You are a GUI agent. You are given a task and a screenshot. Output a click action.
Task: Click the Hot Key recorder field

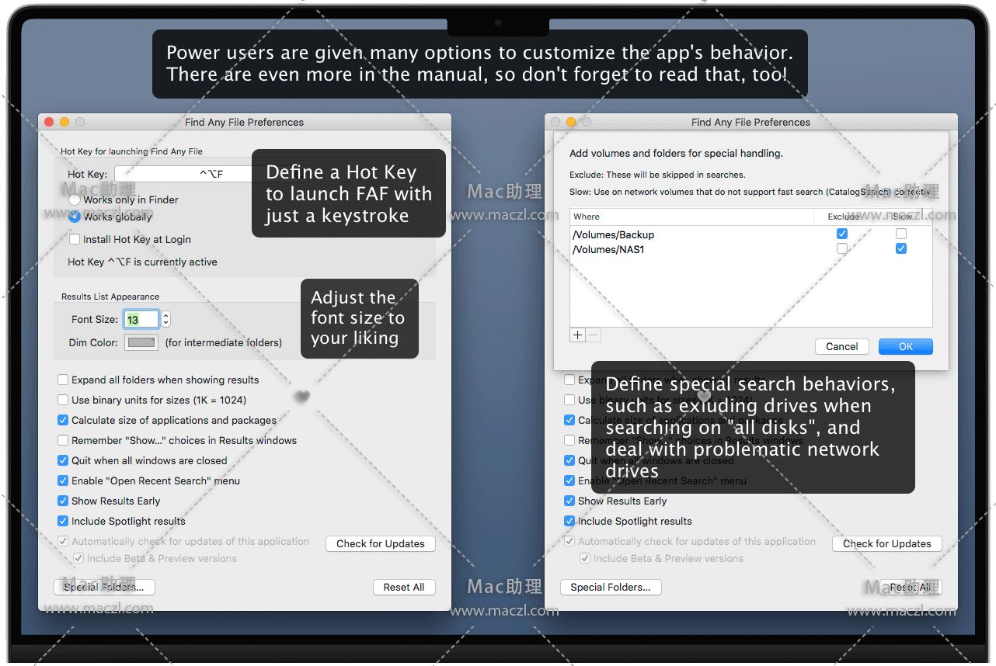click(183, 174)
